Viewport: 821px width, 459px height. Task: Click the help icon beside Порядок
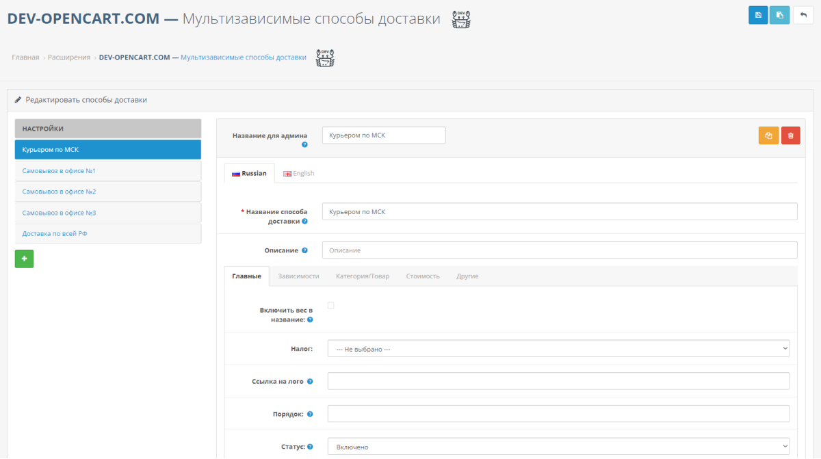(310, 414)
